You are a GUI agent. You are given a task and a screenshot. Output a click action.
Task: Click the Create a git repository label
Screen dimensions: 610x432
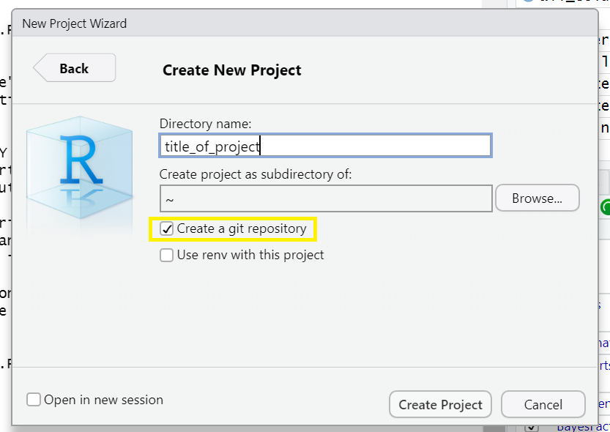point(242,229)
